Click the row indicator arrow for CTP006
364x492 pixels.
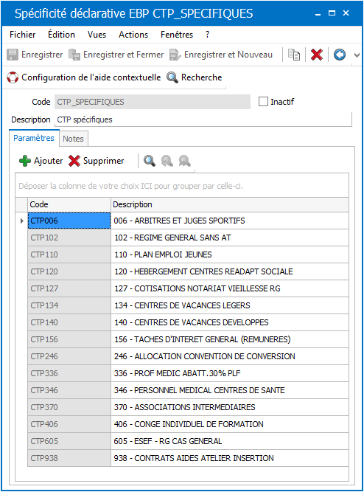pyautogui.click(x=21, y=221)
